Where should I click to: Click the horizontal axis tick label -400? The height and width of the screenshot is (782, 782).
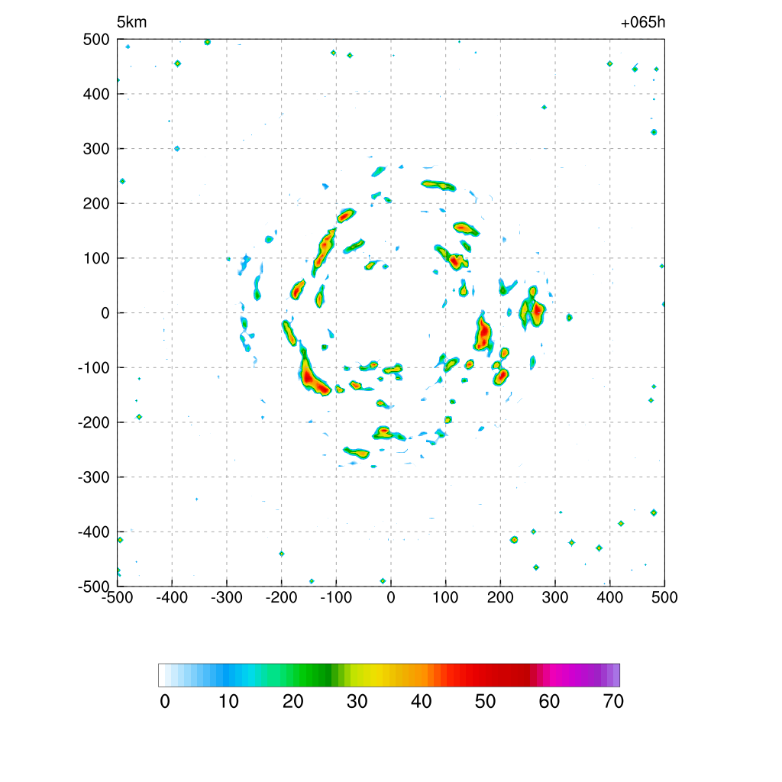tap(172, 597)
